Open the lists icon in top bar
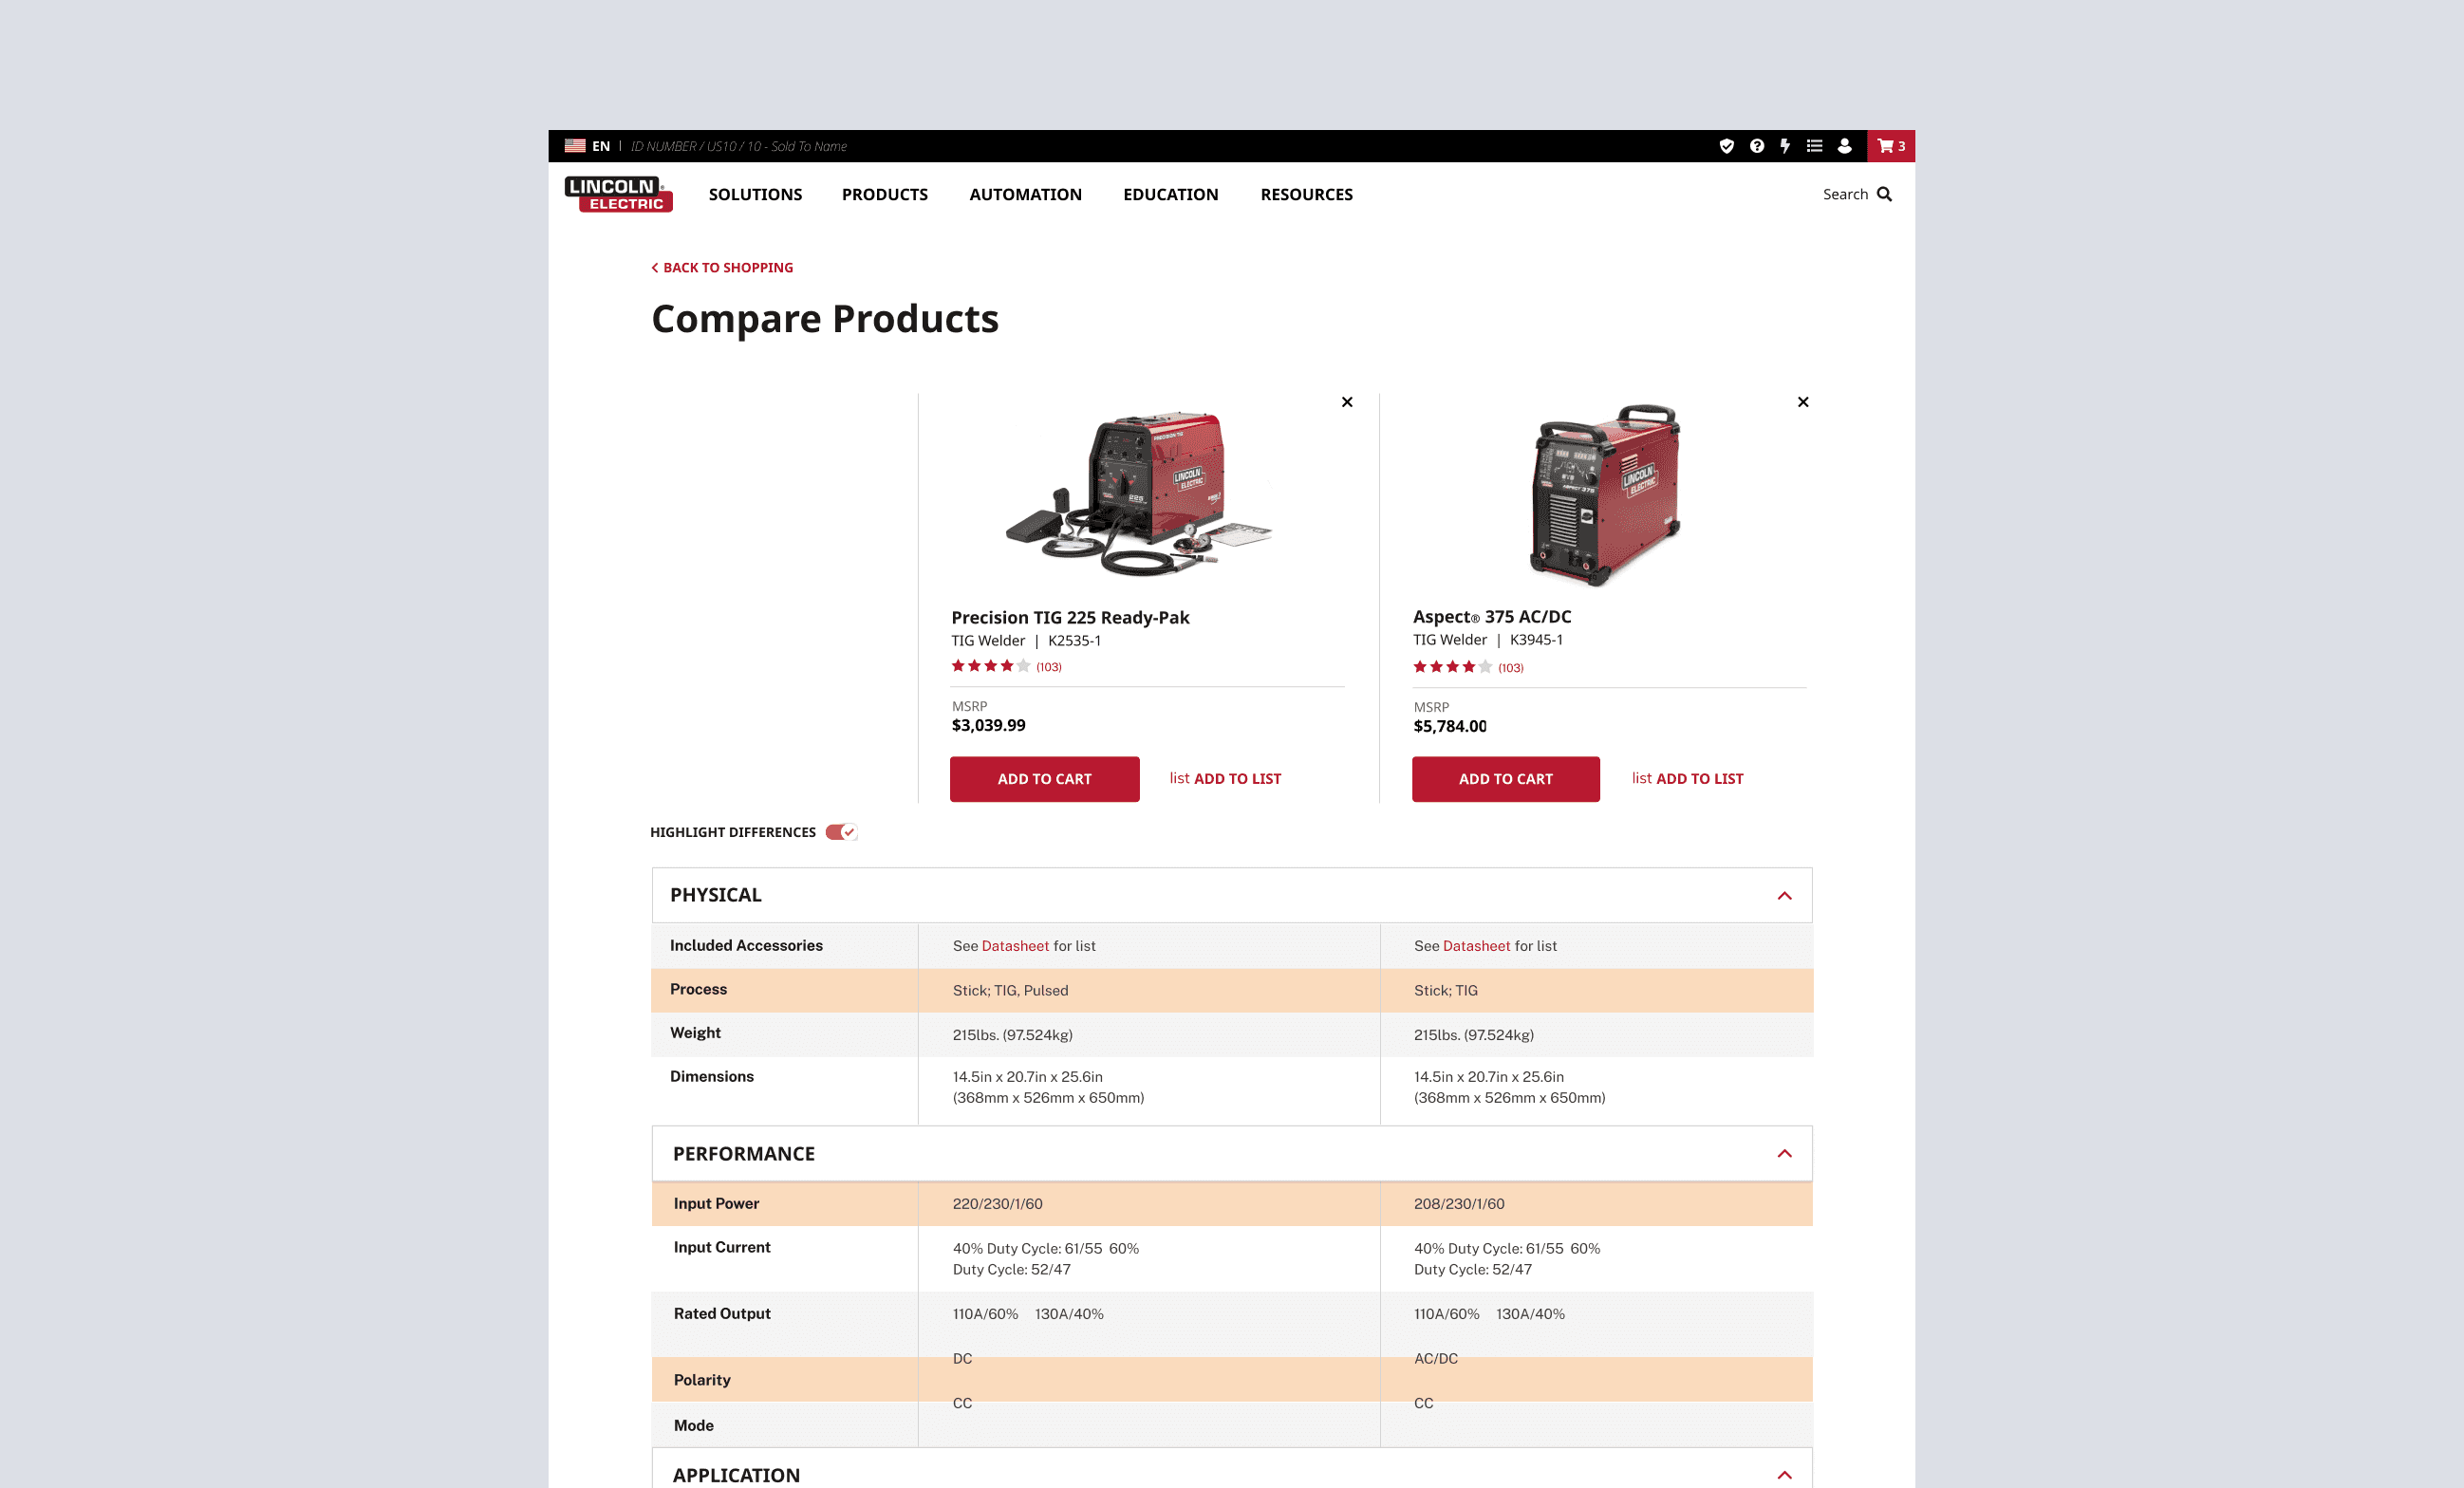The width and height of the screenshot is (2464, 1488). pos(1814,146)
